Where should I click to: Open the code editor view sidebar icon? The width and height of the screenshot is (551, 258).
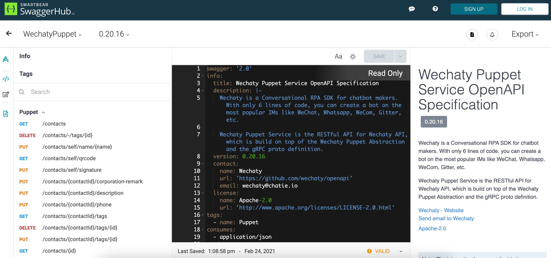(6, 79)
